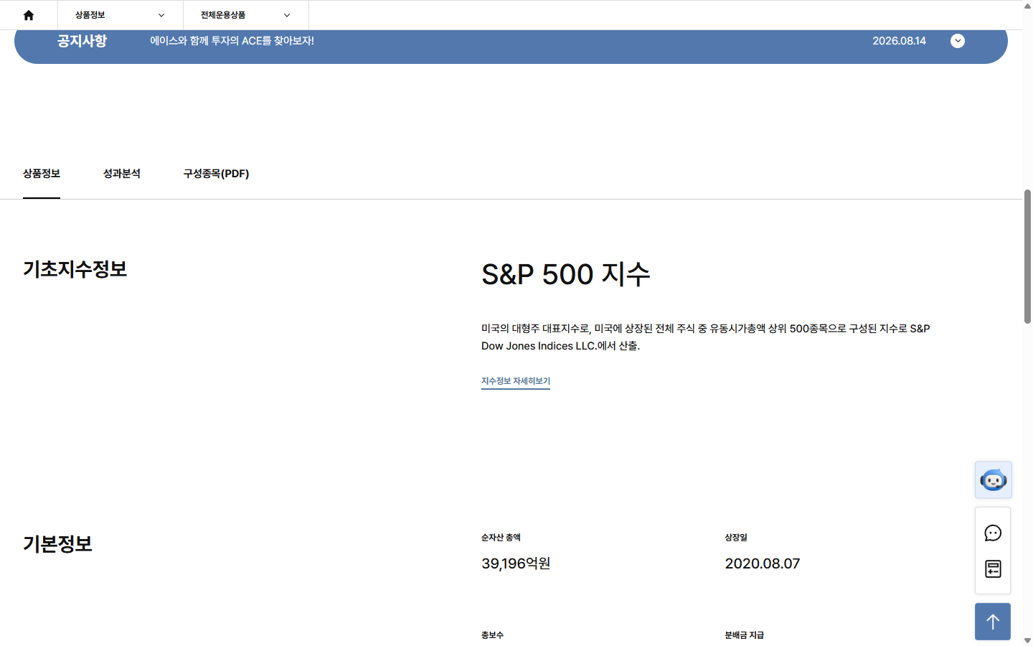Go to the home page icon
The height and width of the screenshot is (646, 1033).
point(29,15)
